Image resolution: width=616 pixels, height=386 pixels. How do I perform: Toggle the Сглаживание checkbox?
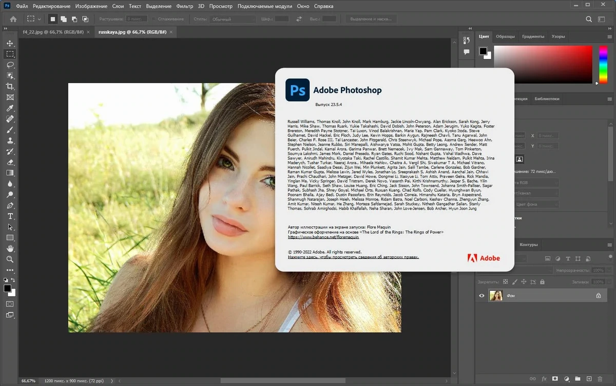point(153,19)
